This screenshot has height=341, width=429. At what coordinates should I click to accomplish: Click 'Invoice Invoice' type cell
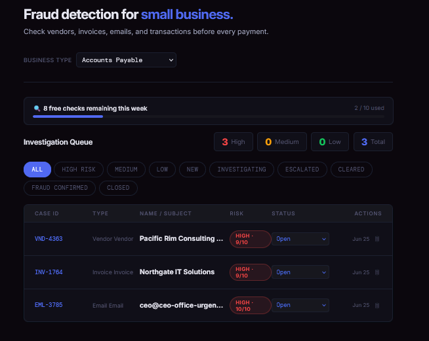click(113, 272)
